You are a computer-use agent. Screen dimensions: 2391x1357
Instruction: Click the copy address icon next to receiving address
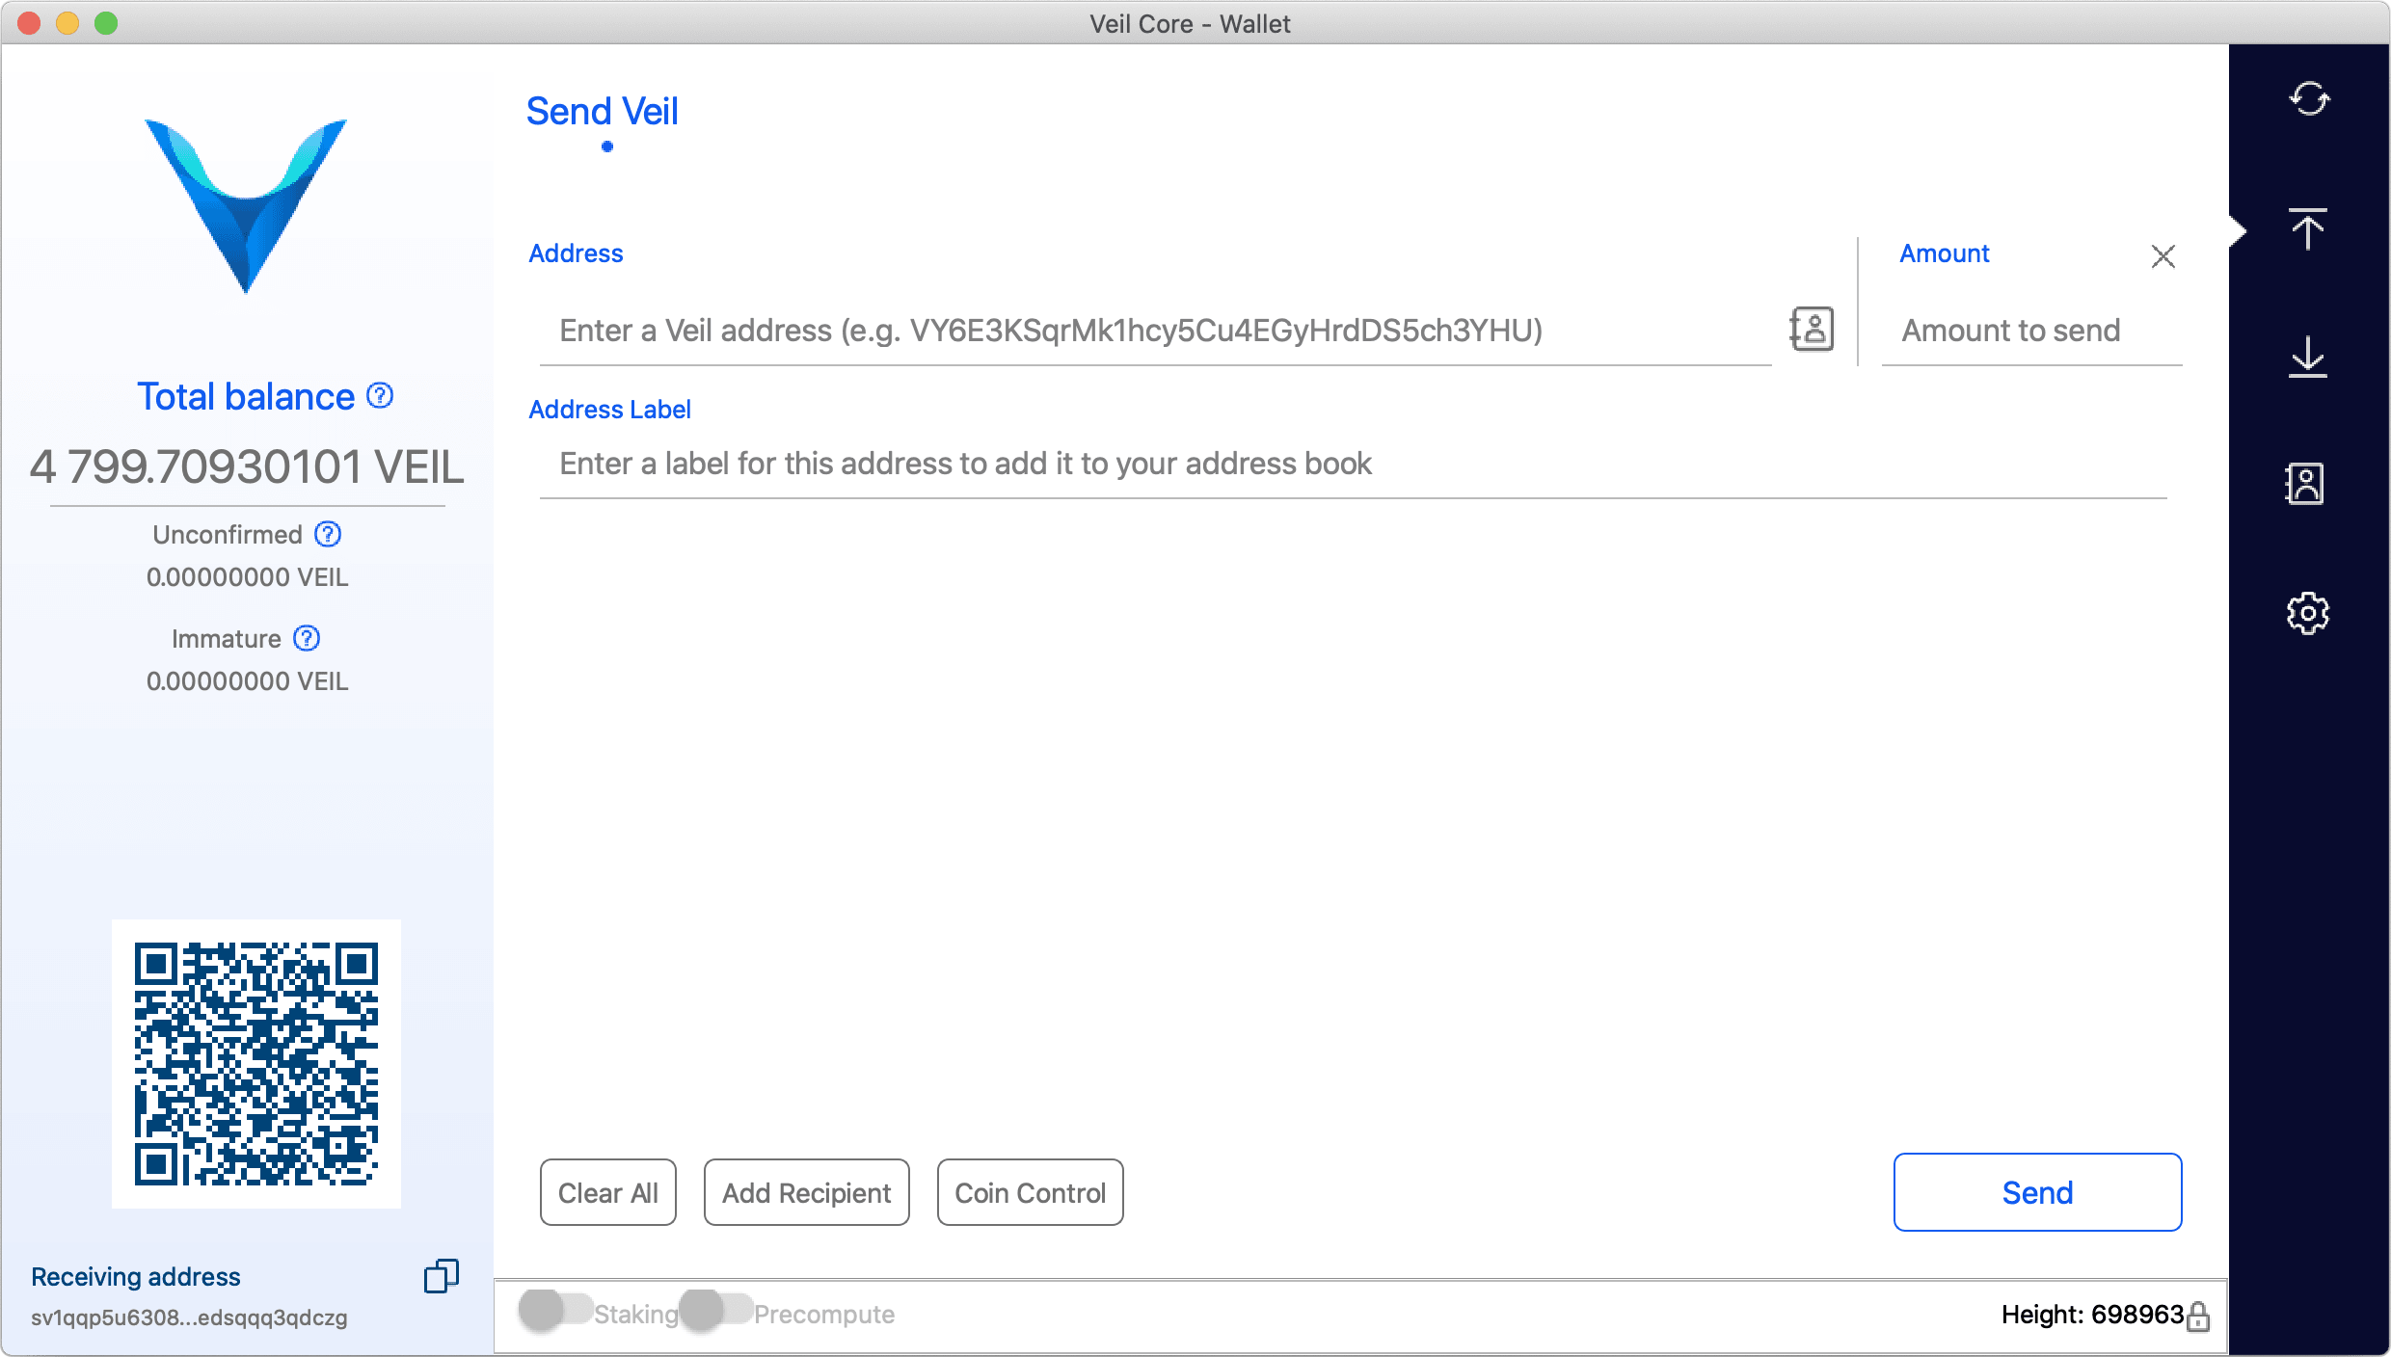pos(440,1275)
